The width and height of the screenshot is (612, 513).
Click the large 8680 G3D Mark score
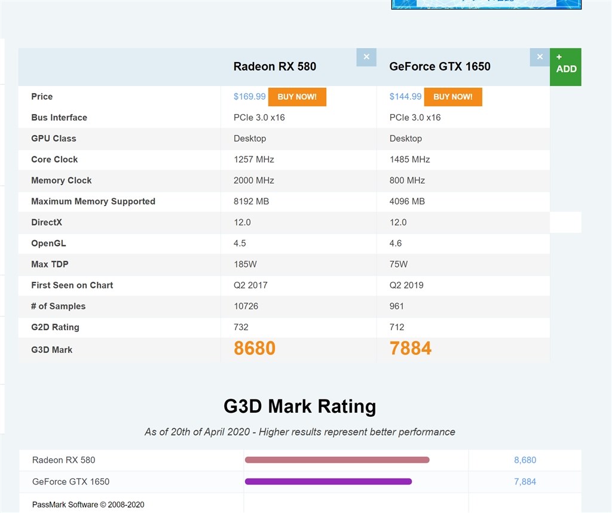(x=255, y=348)
